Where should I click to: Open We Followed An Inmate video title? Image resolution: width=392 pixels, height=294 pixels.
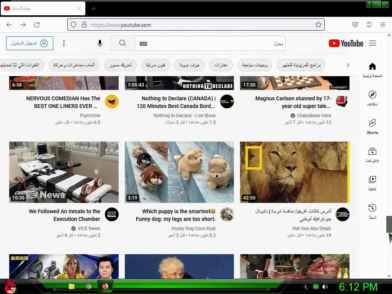64,215
